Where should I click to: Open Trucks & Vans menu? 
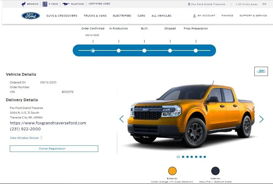point(95,16)
